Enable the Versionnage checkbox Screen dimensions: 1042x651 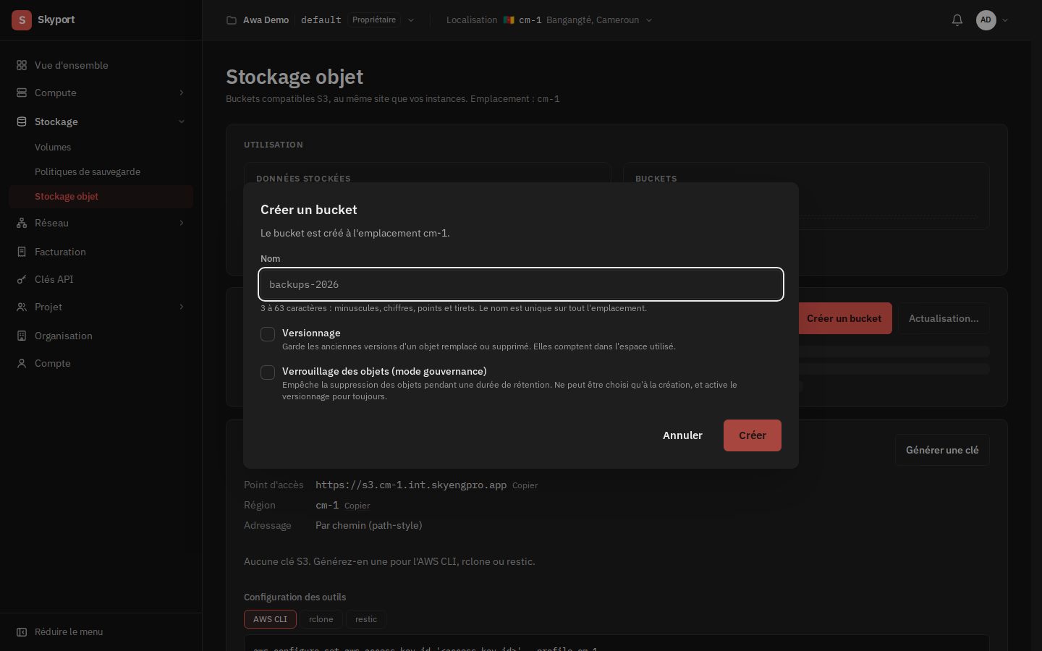(268, 334)
